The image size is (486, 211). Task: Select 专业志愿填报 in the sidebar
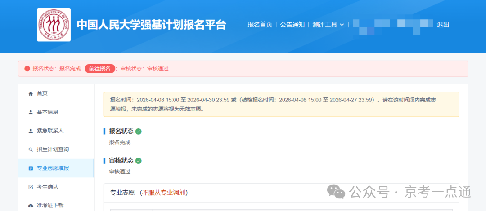pos(56,168)
